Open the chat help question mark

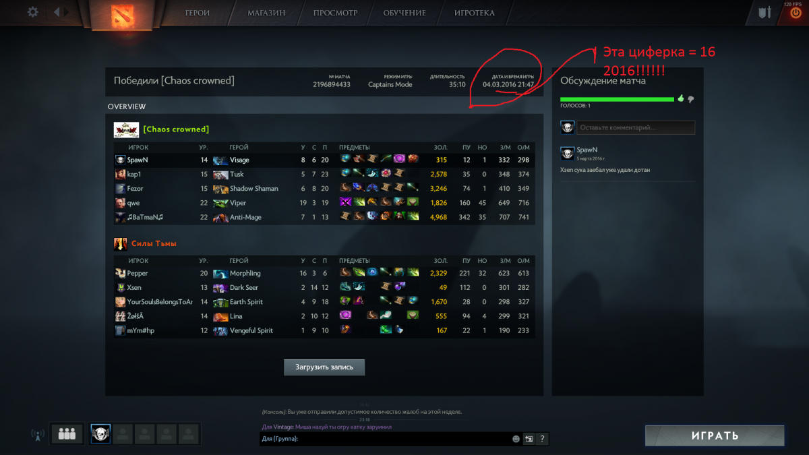(x=542, y=439)
